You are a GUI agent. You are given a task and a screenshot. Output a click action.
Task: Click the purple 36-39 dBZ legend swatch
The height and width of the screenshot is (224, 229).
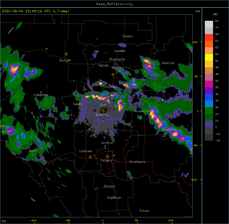point(209,91)
